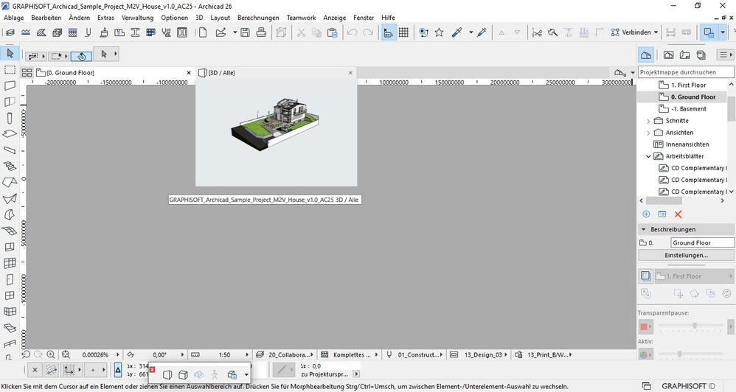Select the Arrow selection tool
The width and height of the screenshot is (736, 392).
[x=10, y=53]
